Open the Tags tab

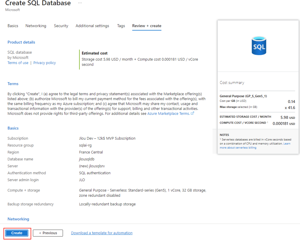tap(121, 26)
